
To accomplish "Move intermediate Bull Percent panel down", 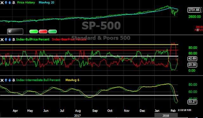I will pyautogui.click(x=10, y=80).
